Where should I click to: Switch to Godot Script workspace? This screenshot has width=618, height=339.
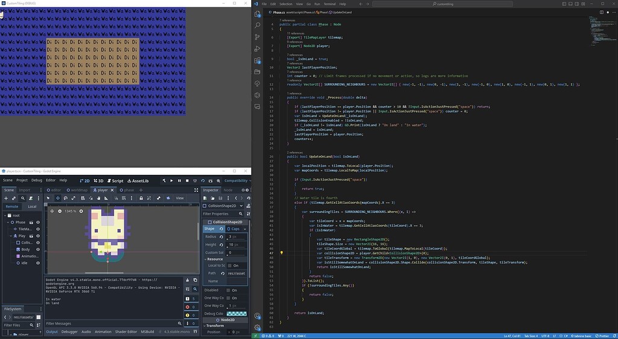115,181
